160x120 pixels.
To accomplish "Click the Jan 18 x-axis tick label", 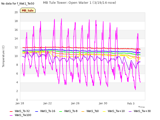I will pos(20,103).
